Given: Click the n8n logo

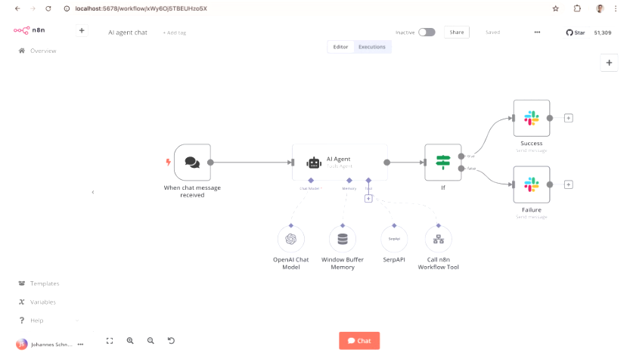Looking at the screenshot, I should pyautogui.click(x=29, y=30).
